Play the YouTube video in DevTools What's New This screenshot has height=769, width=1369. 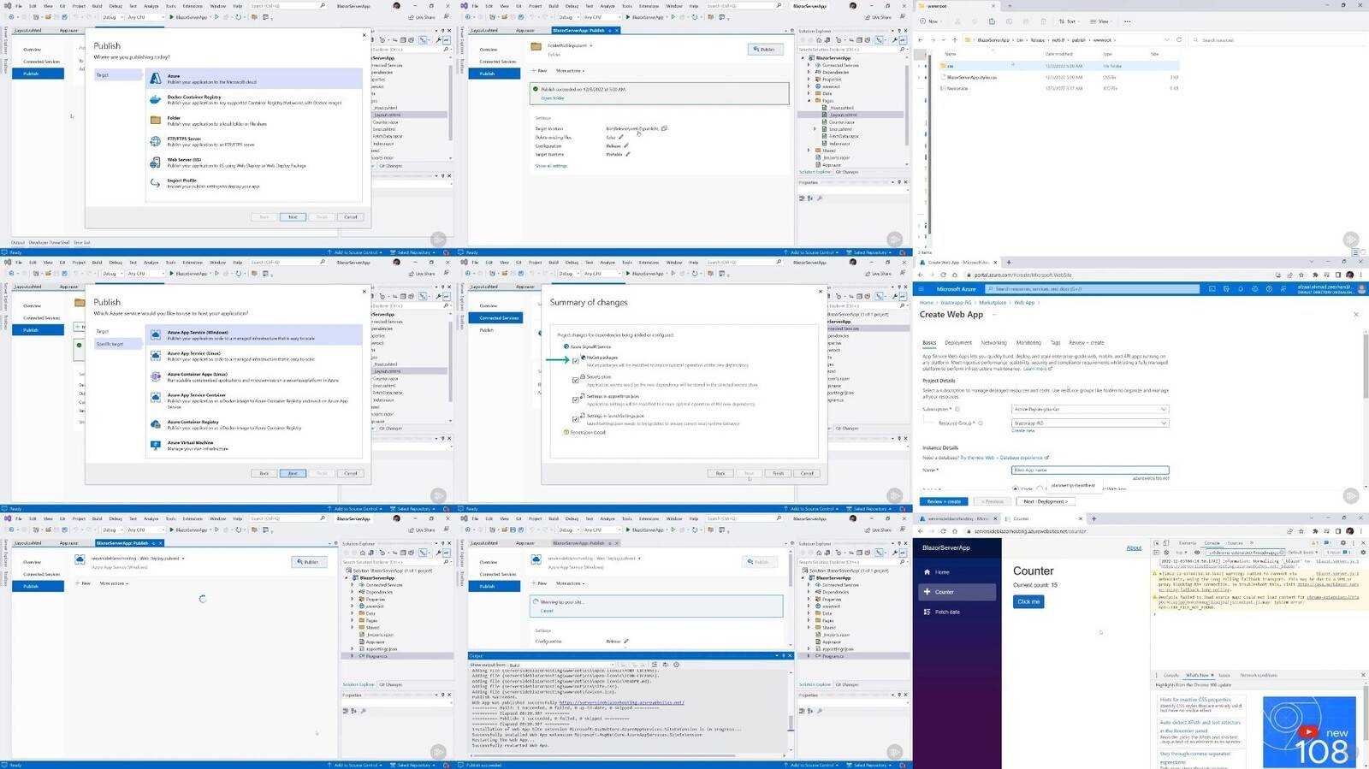[x=1308, y=731]
